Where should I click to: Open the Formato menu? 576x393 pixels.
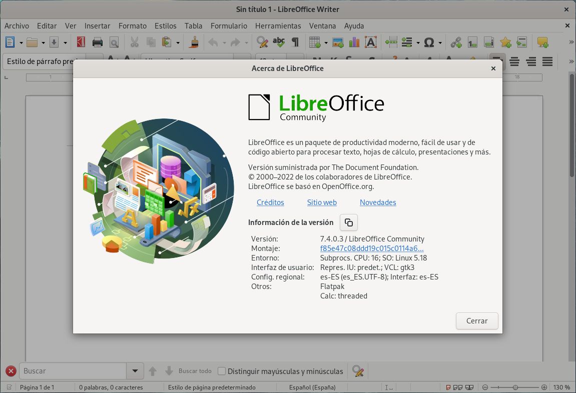[132, 25]
